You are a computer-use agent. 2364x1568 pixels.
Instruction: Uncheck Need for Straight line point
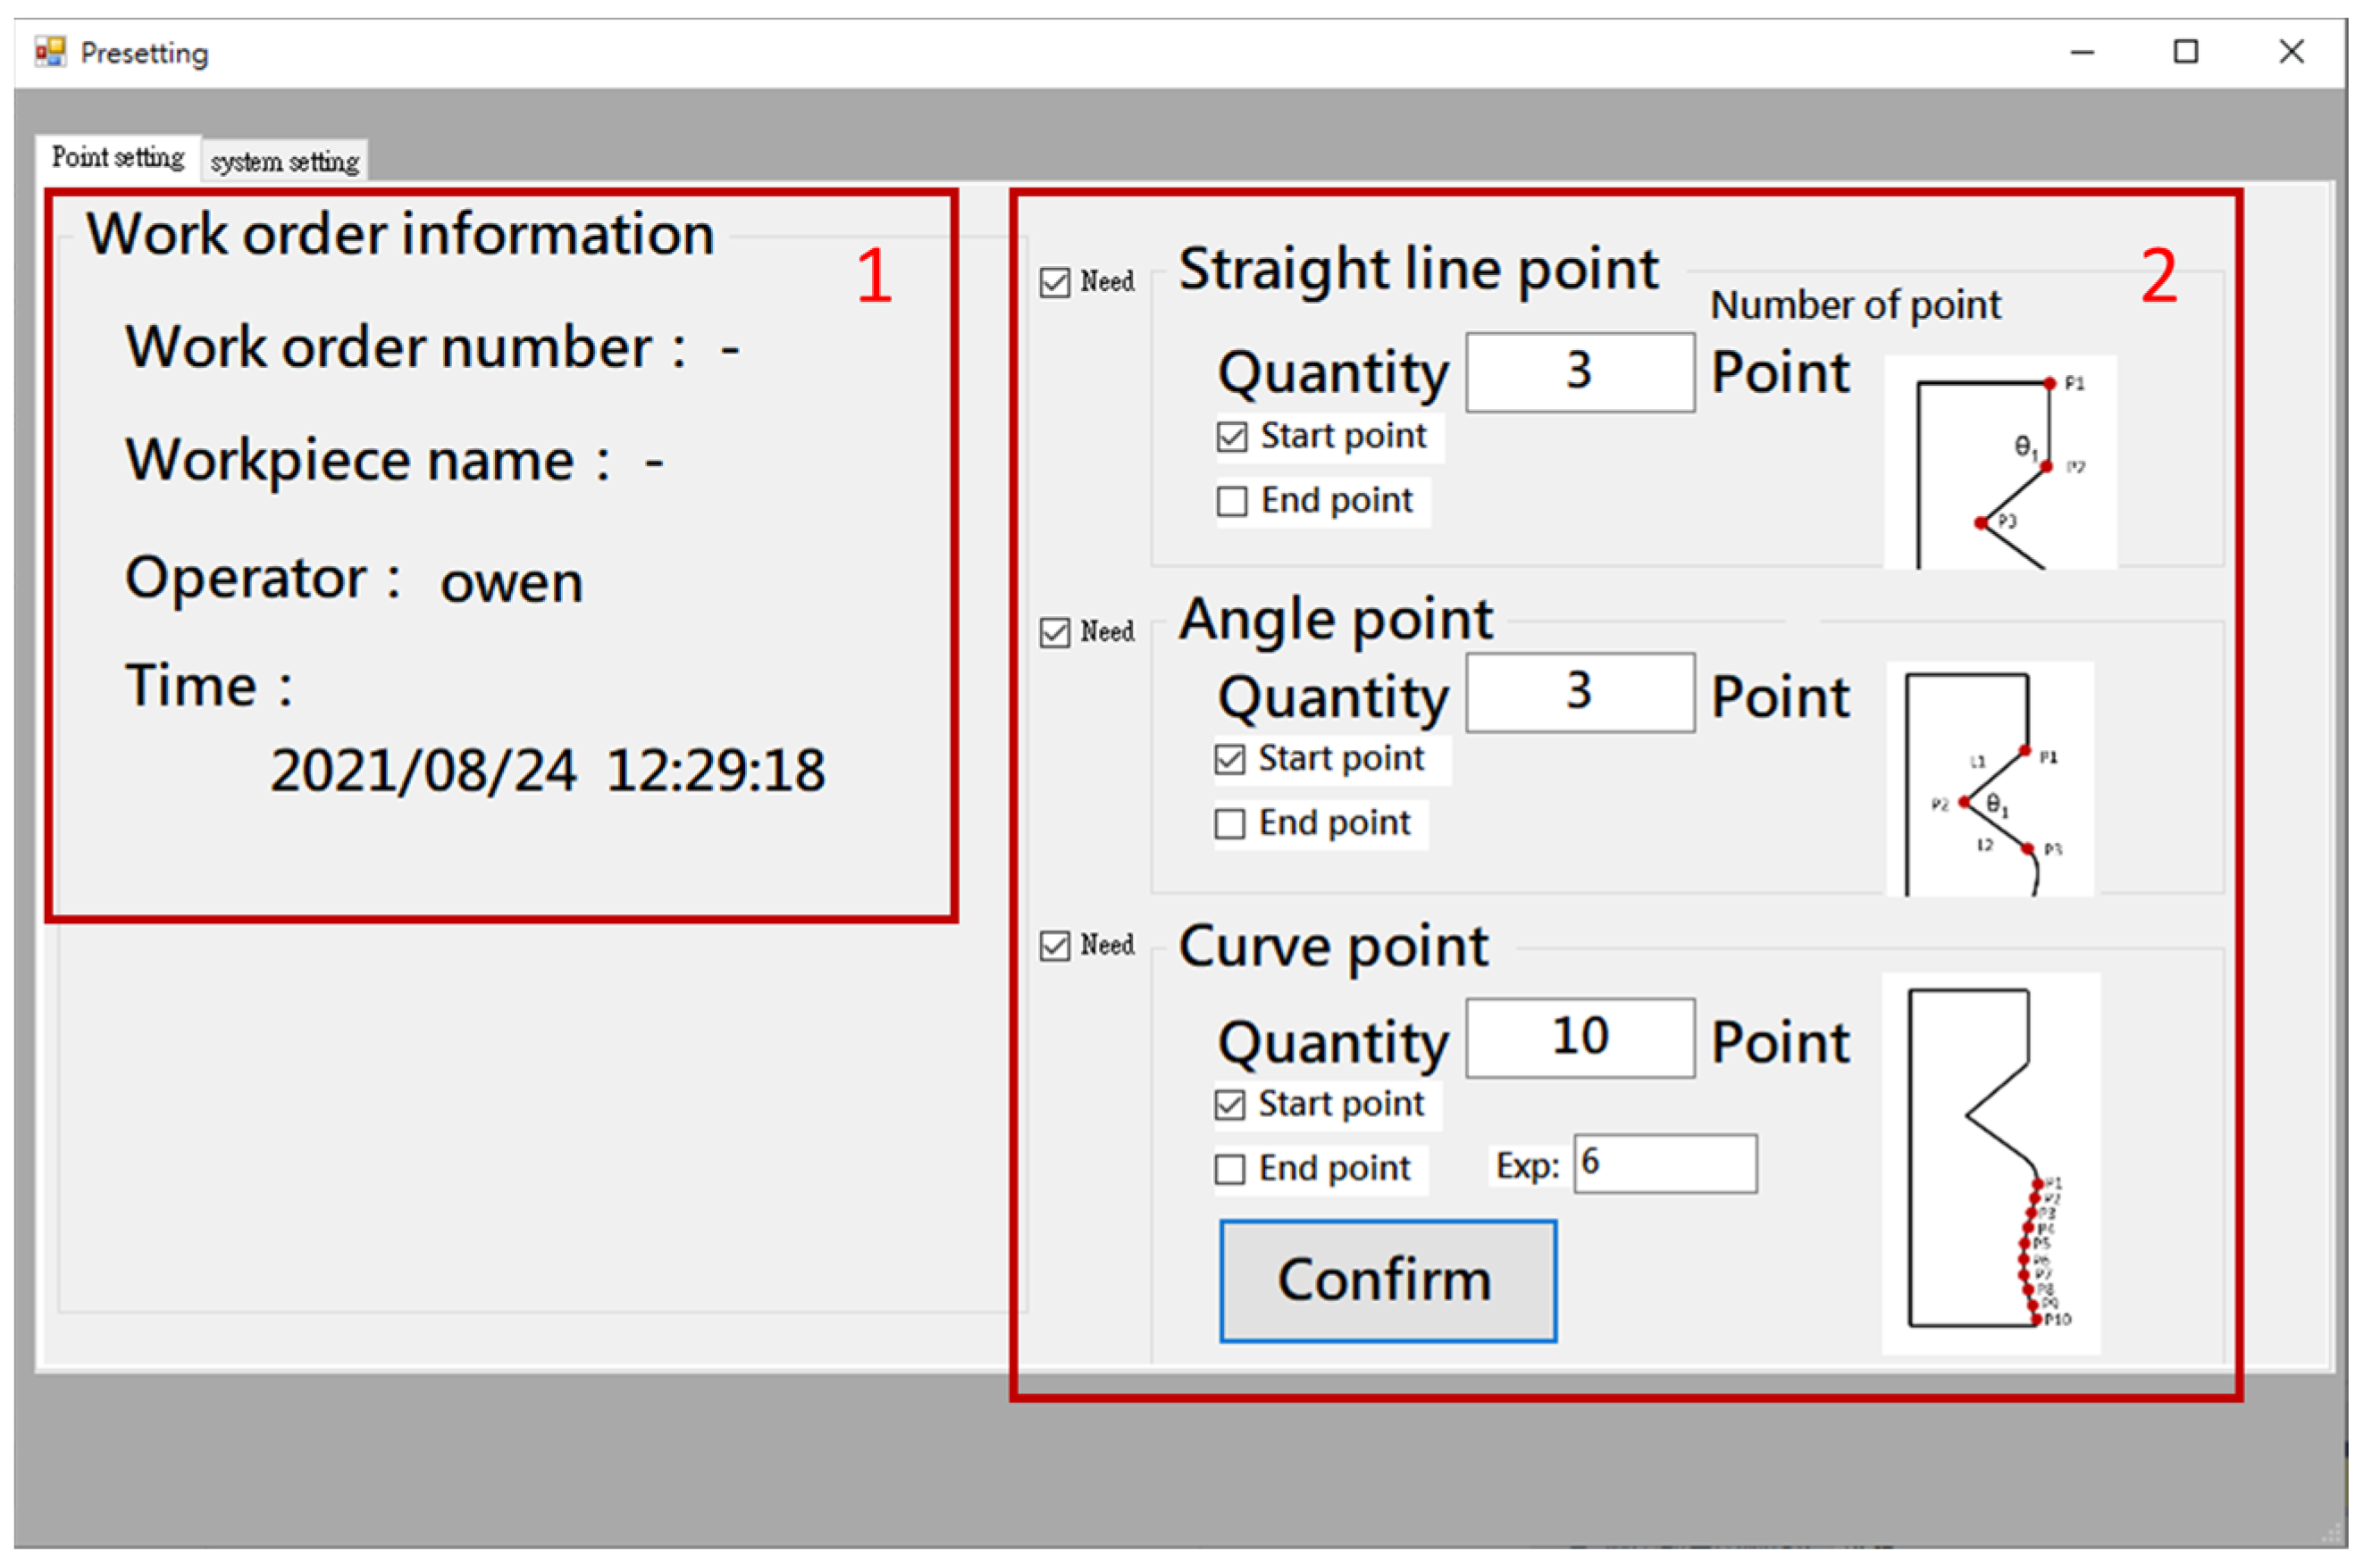point(1054,283)
